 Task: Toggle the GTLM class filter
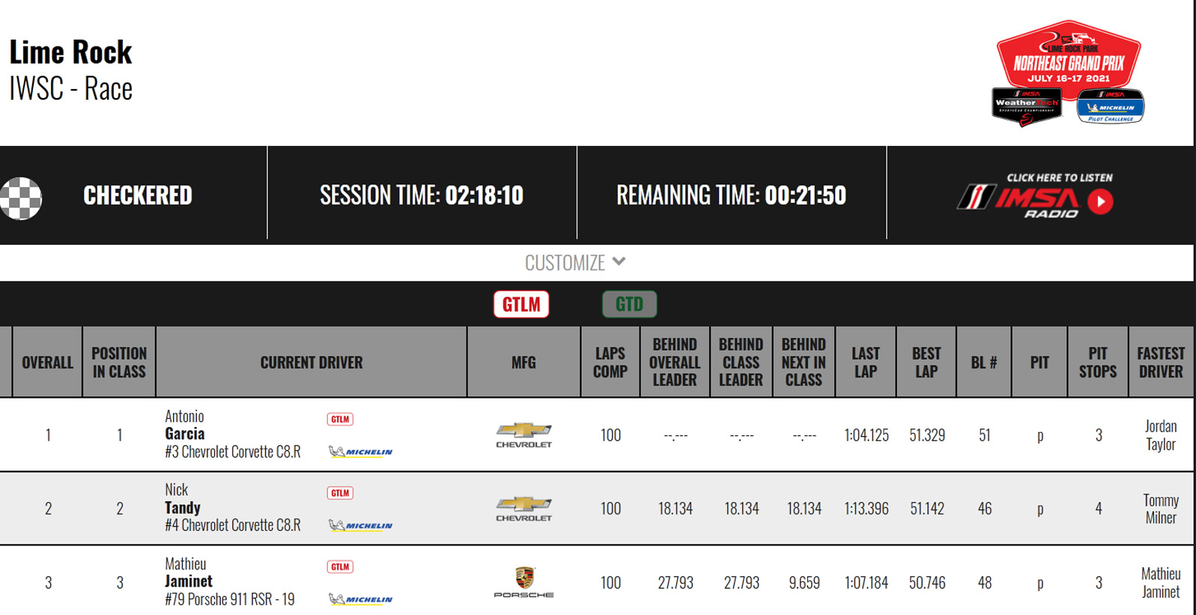(x=521, y=304)
